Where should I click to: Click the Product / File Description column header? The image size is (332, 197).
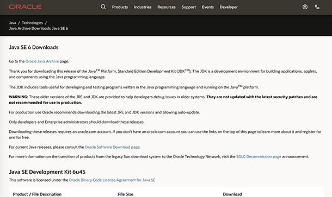click(37, 194)
